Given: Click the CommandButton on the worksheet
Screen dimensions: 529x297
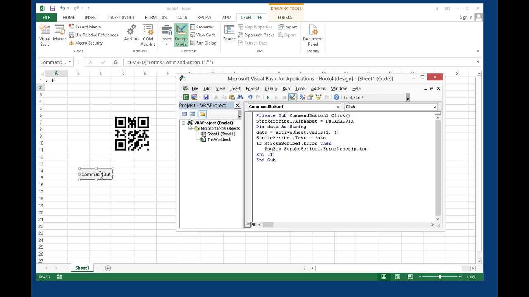Looking at the screenshot, I should (96, 174).
